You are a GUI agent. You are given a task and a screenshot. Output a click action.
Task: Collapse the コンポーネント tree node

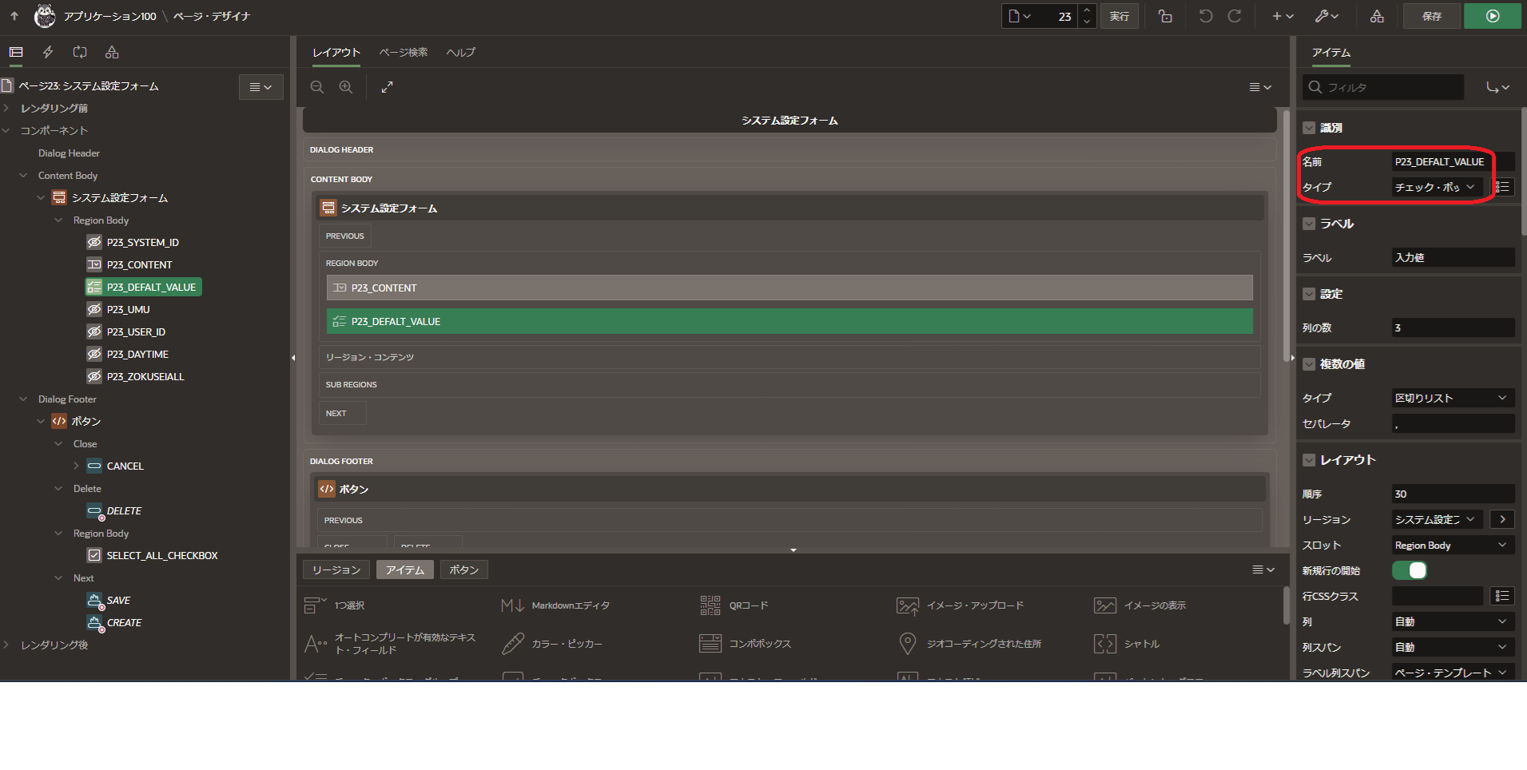tap(6, 130)
